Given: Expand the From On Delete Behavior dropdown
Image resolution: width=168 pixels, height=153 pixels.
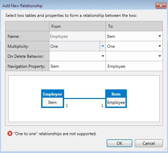Looking at the screenshot, I should pos(77,56).
